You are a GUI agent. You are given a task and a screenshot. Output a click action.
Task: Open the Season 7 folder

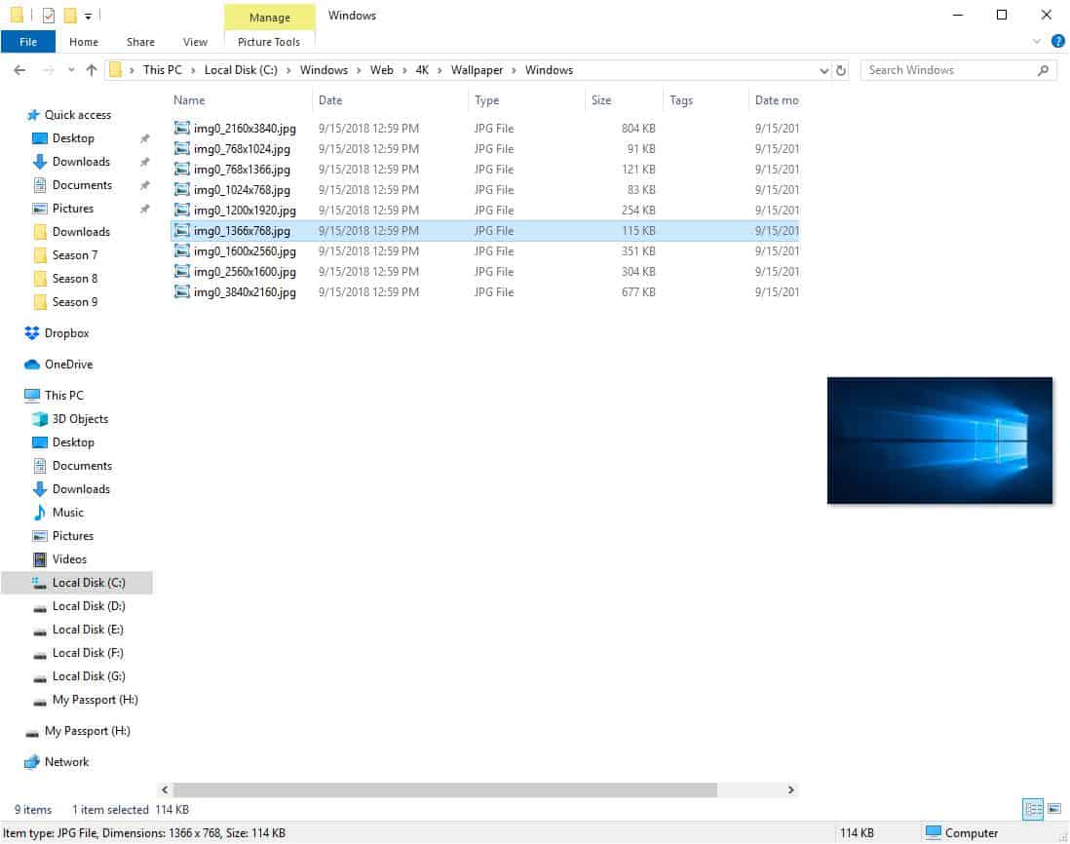74,255
